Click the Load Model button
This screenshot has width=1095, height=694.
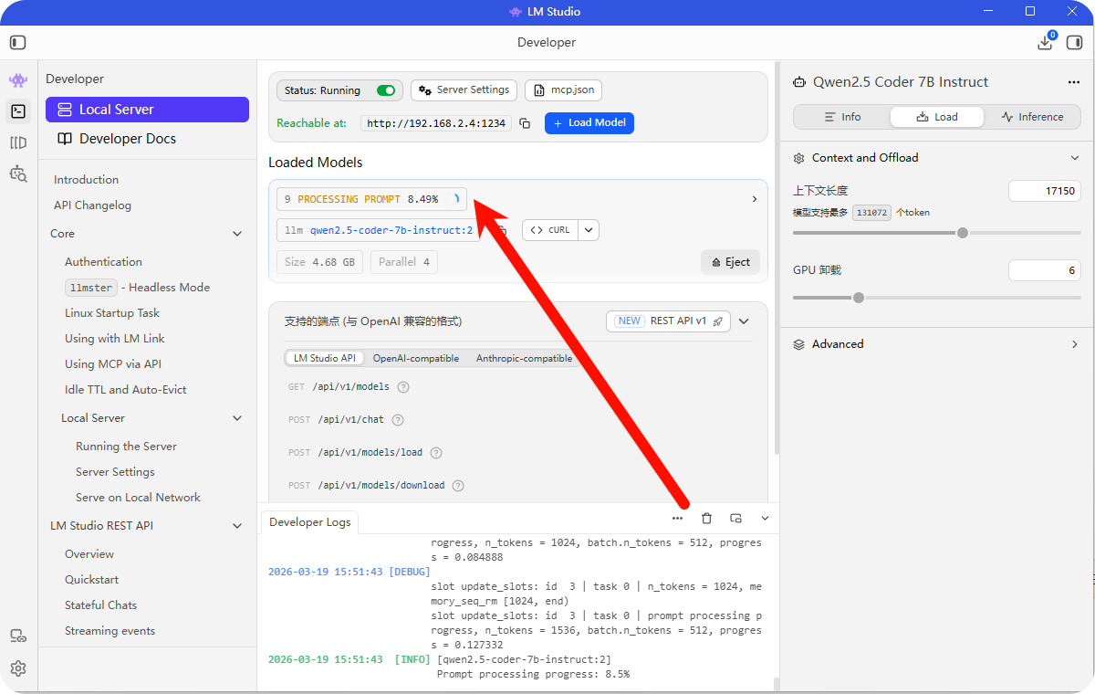(x=589, y=123)
